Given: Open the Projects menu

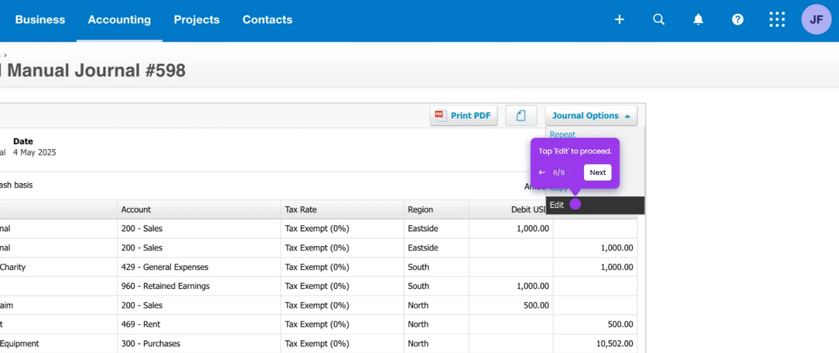Looking at the screenshot, I should 197,19.
